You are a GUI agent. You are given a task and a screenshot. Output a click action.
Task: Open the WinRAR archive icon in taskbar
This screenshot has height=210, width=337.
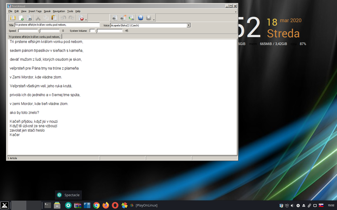pyautogui.click(x=78, y=205)
